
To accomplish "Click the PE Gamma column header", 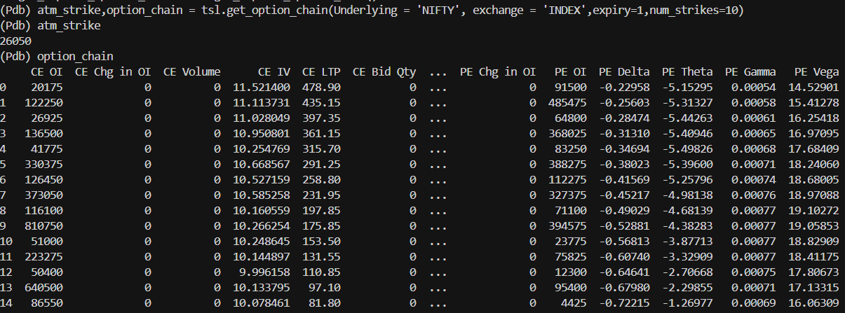I will [750, 71].
